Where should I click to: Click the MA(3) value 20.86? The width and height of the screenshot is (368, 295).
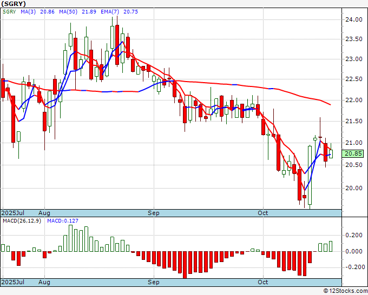coord(47,12)
